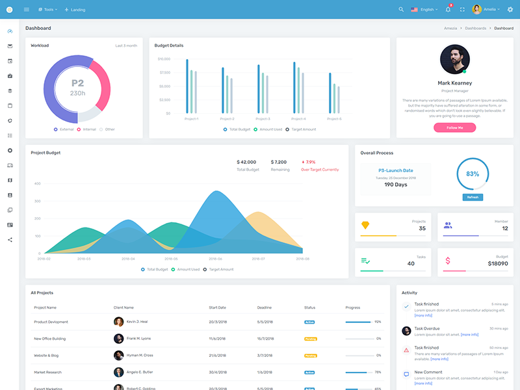Click the Refresh button under 83%
The height and width of the screenshot is (390, 520).
[473, 197]
